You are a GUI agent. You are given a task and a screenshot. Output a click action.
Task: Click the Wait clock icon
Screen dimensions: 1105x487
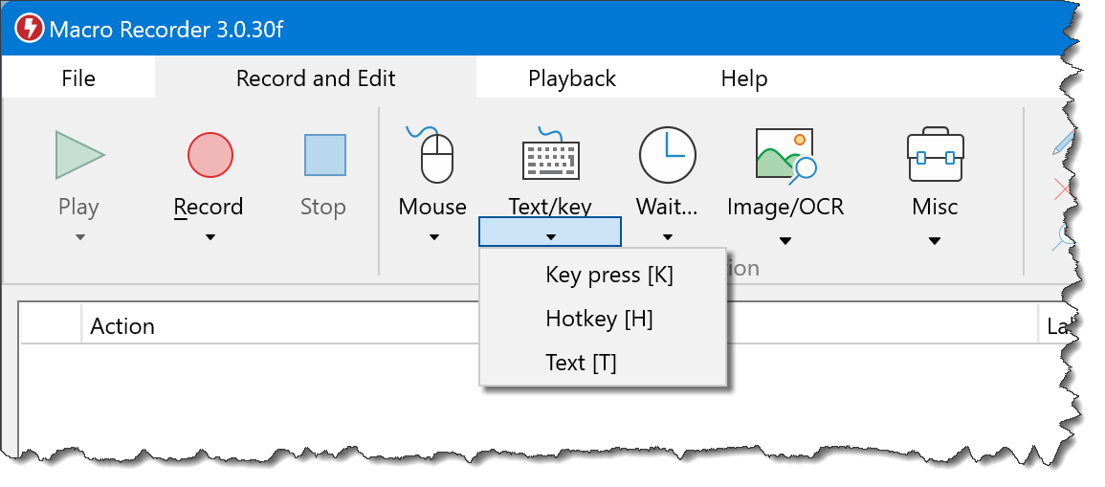tap(668, 155)
